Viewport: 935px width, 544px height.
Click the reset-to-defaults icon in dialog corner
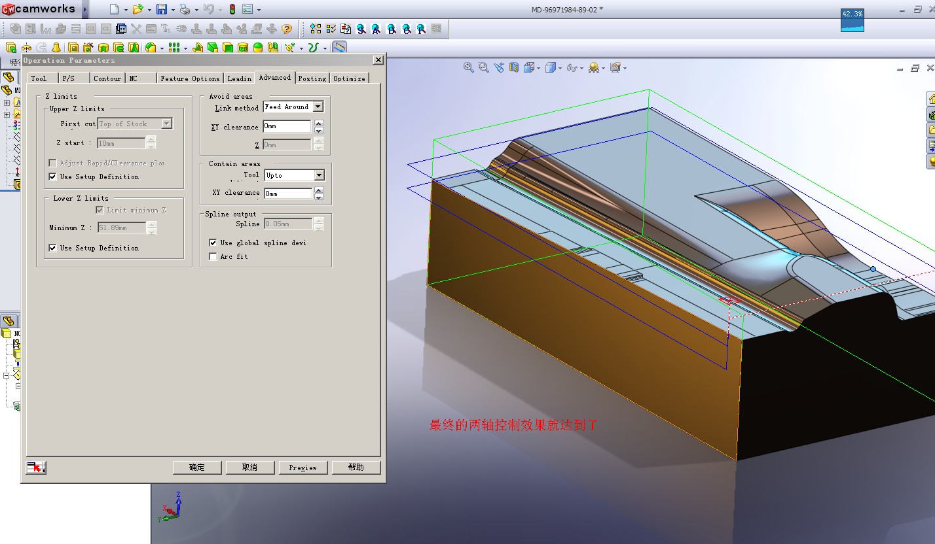(x=36, y=467)
